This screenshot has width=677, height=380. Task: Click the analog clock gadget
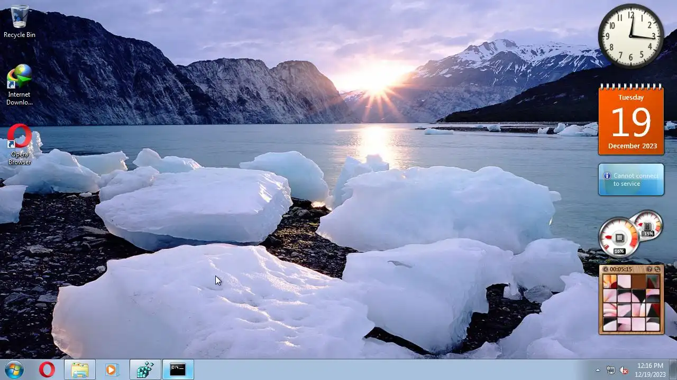click(631, 36)
